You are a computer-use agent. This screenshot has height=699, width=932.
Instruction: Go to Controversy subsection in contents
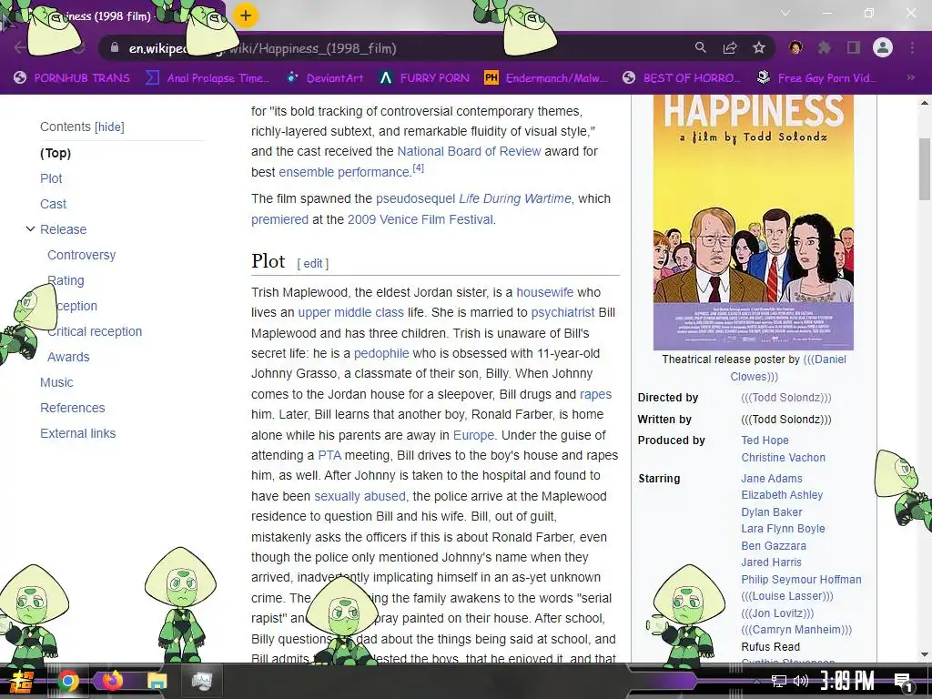coord(81,255)
